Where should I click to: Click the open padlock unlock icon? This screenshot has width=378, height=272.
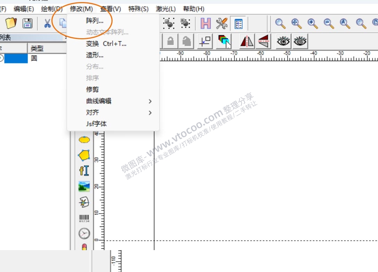coord(187,41)
